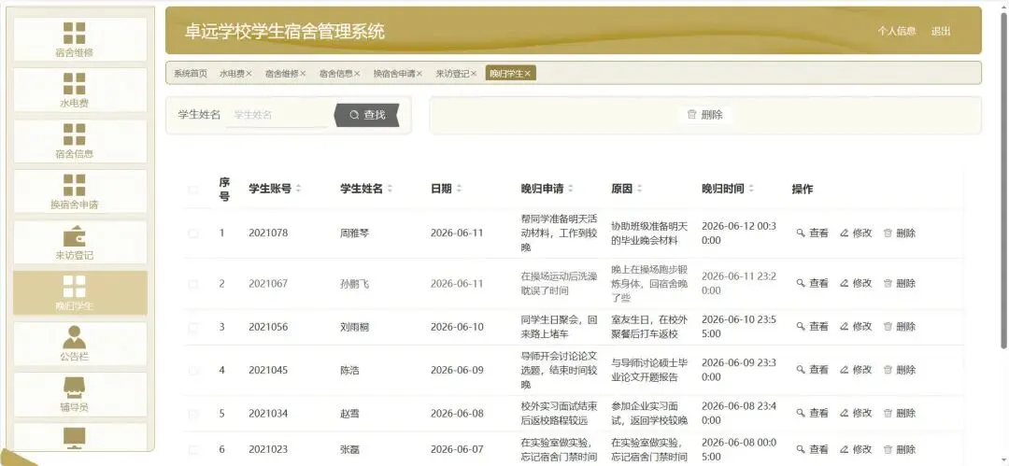
Task: Click the page vertical scrollbar
Action: tap(1003, 180)
